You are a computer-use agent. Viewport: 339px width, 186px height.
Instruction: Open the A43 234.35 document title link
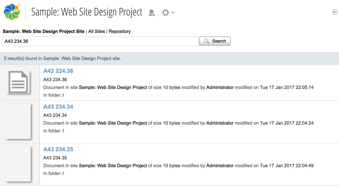click(58, 149)
